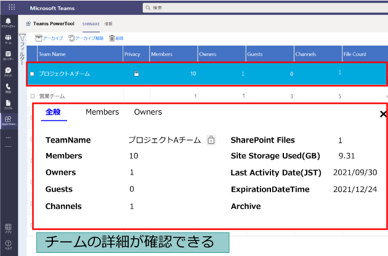Switch to the 情報 tab
Viewport: 388px width, 256px height.
[x=108, y=24]
